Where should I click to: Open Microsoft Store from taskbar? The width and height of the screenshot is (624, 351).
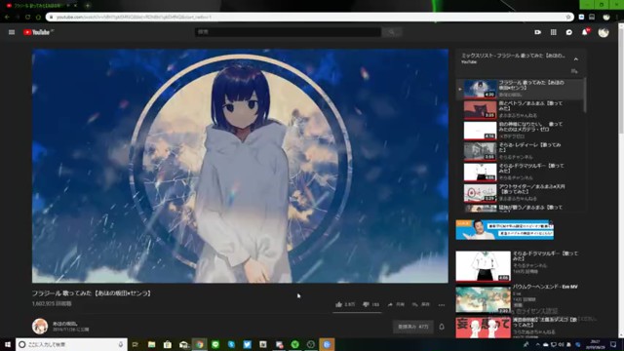(168, 344)
